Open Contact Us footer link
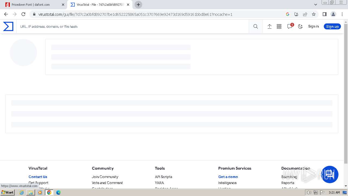 (x=38, y=177)
